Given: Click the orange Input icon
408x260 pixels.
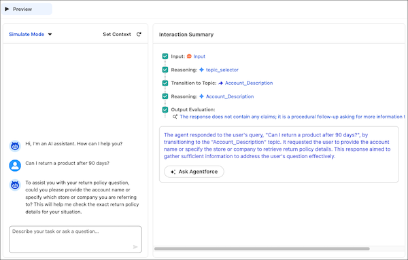Looking at the screenshot, I should 189,56.
